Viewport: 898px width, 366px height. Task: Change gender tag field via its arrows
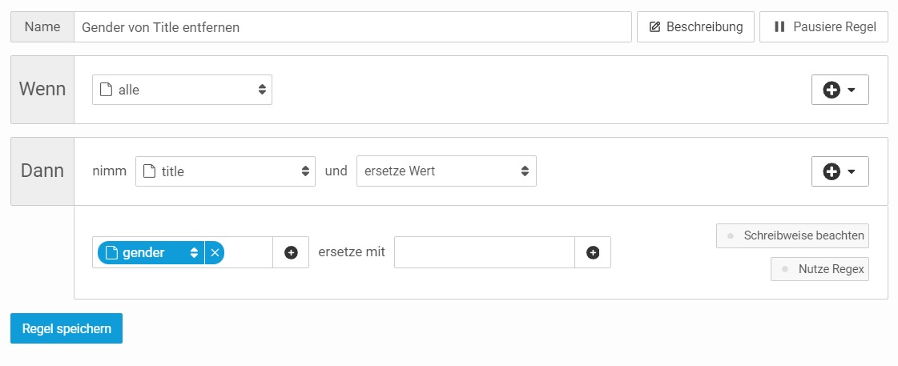[194, 252]
